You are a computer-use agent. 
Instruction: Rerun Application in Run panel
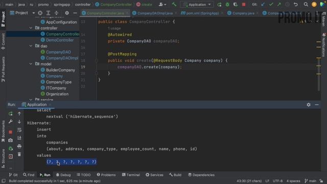10,113
